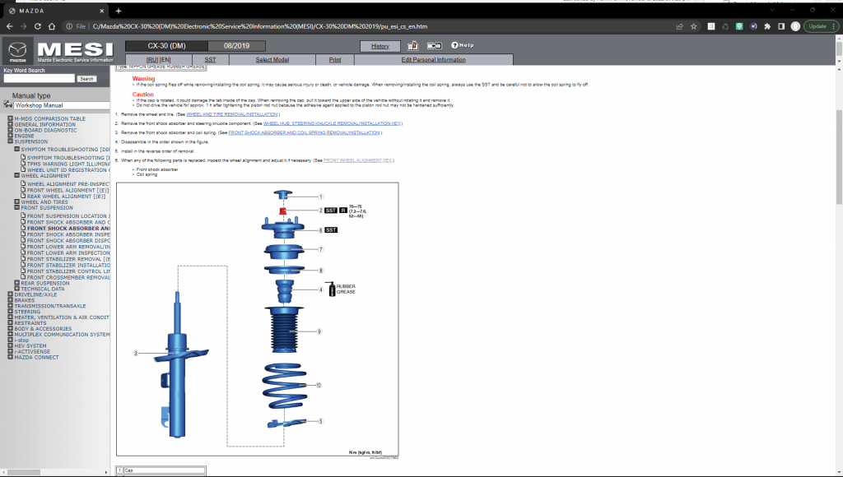Open the browser Extensions puzzle icon
This screenshot has width=843, height=477.
[x=768, y=25]
